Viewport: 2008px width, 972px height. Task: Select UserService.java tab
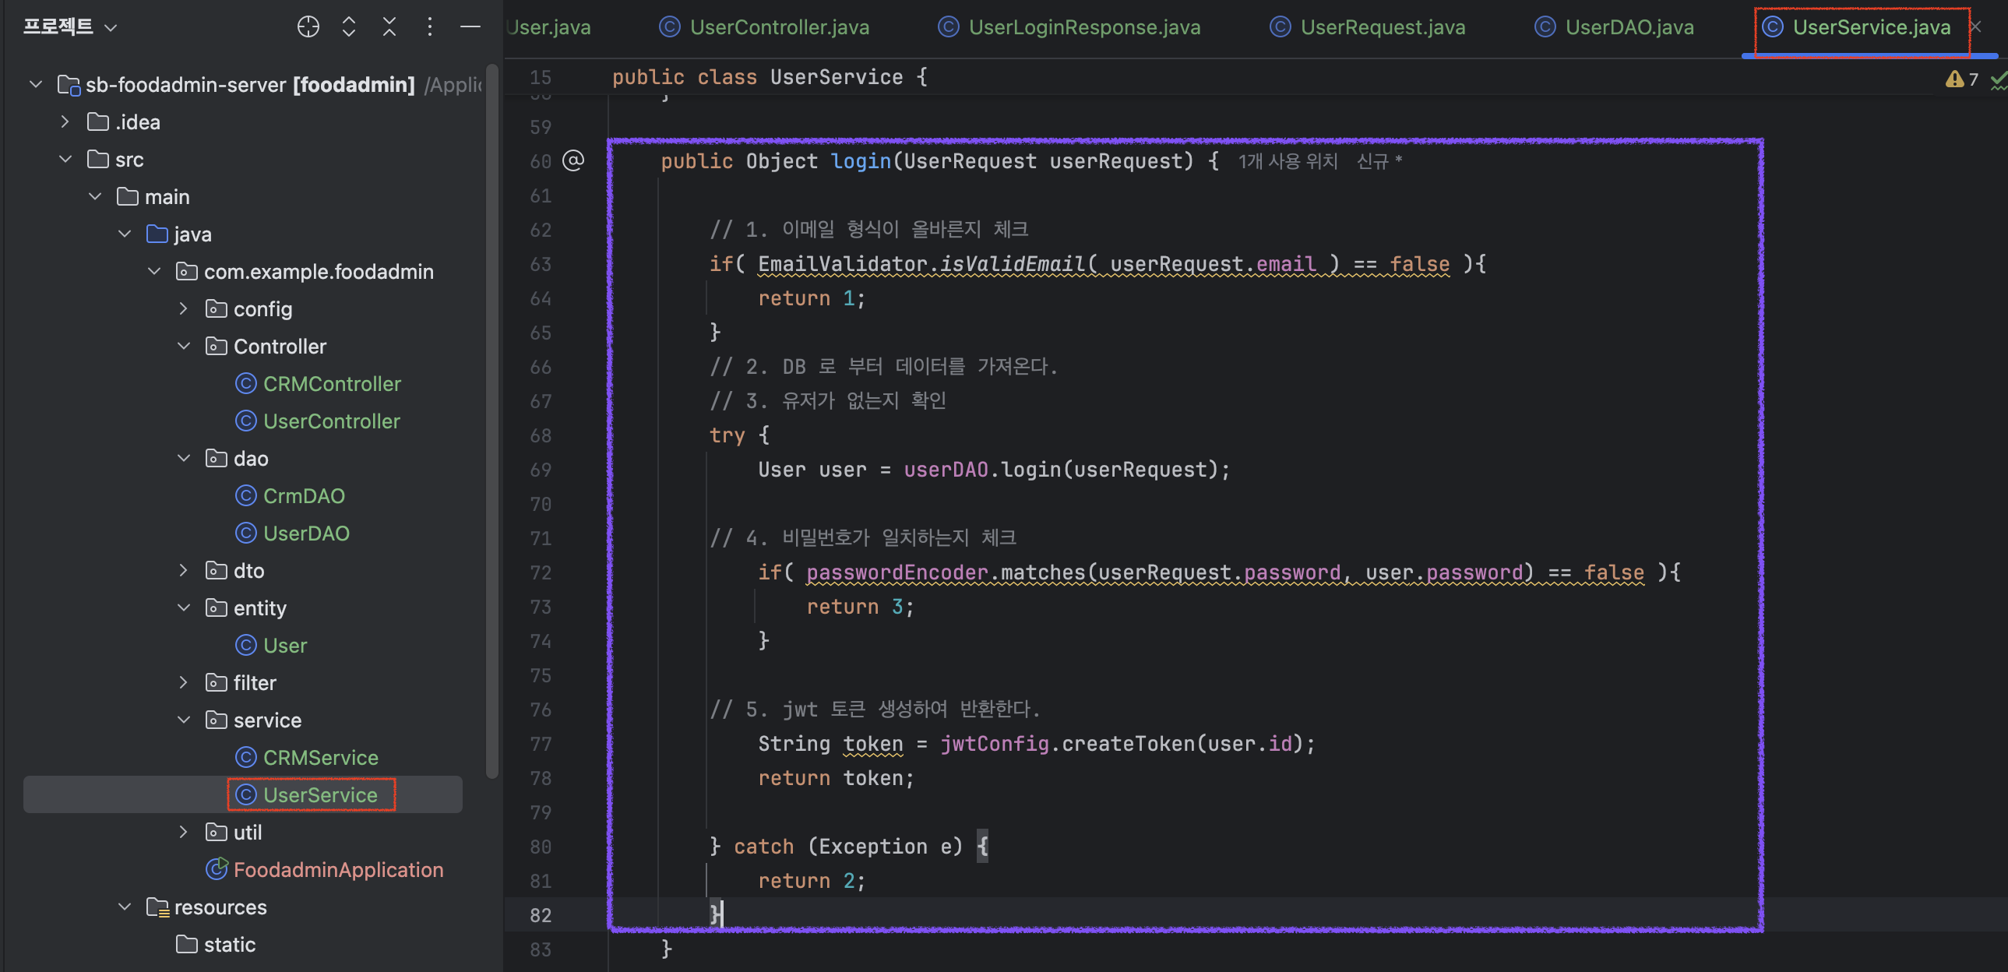click(x=1856, y=27)
